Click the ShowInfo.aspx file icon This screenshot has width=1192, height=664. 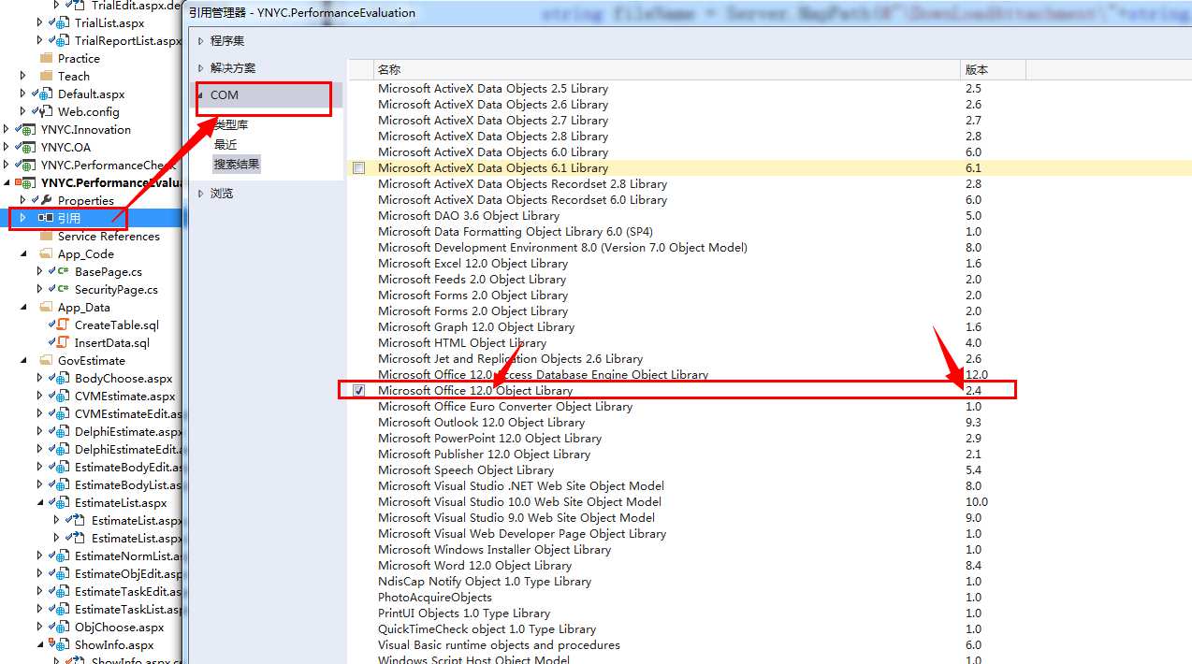[x=63, y=644]
